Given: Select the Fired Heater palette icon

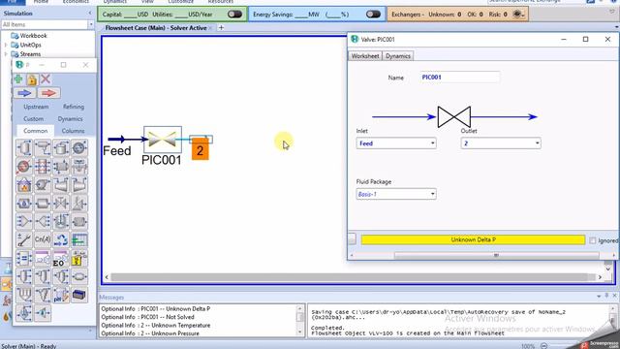Looking at the screenshot, I should [x=24, y=185].
